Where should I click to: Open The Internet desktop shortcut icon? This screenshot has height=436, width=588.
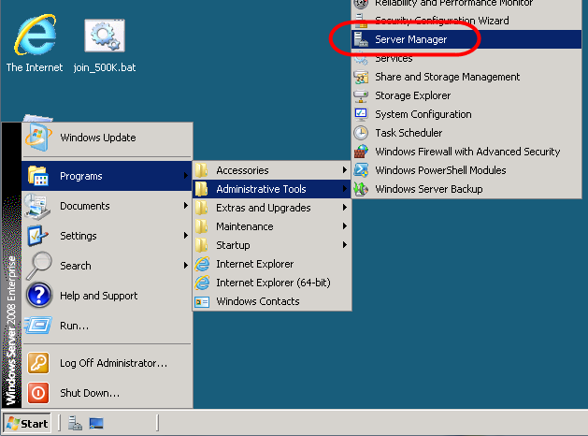pyautogui.click(x=36, y=35)
